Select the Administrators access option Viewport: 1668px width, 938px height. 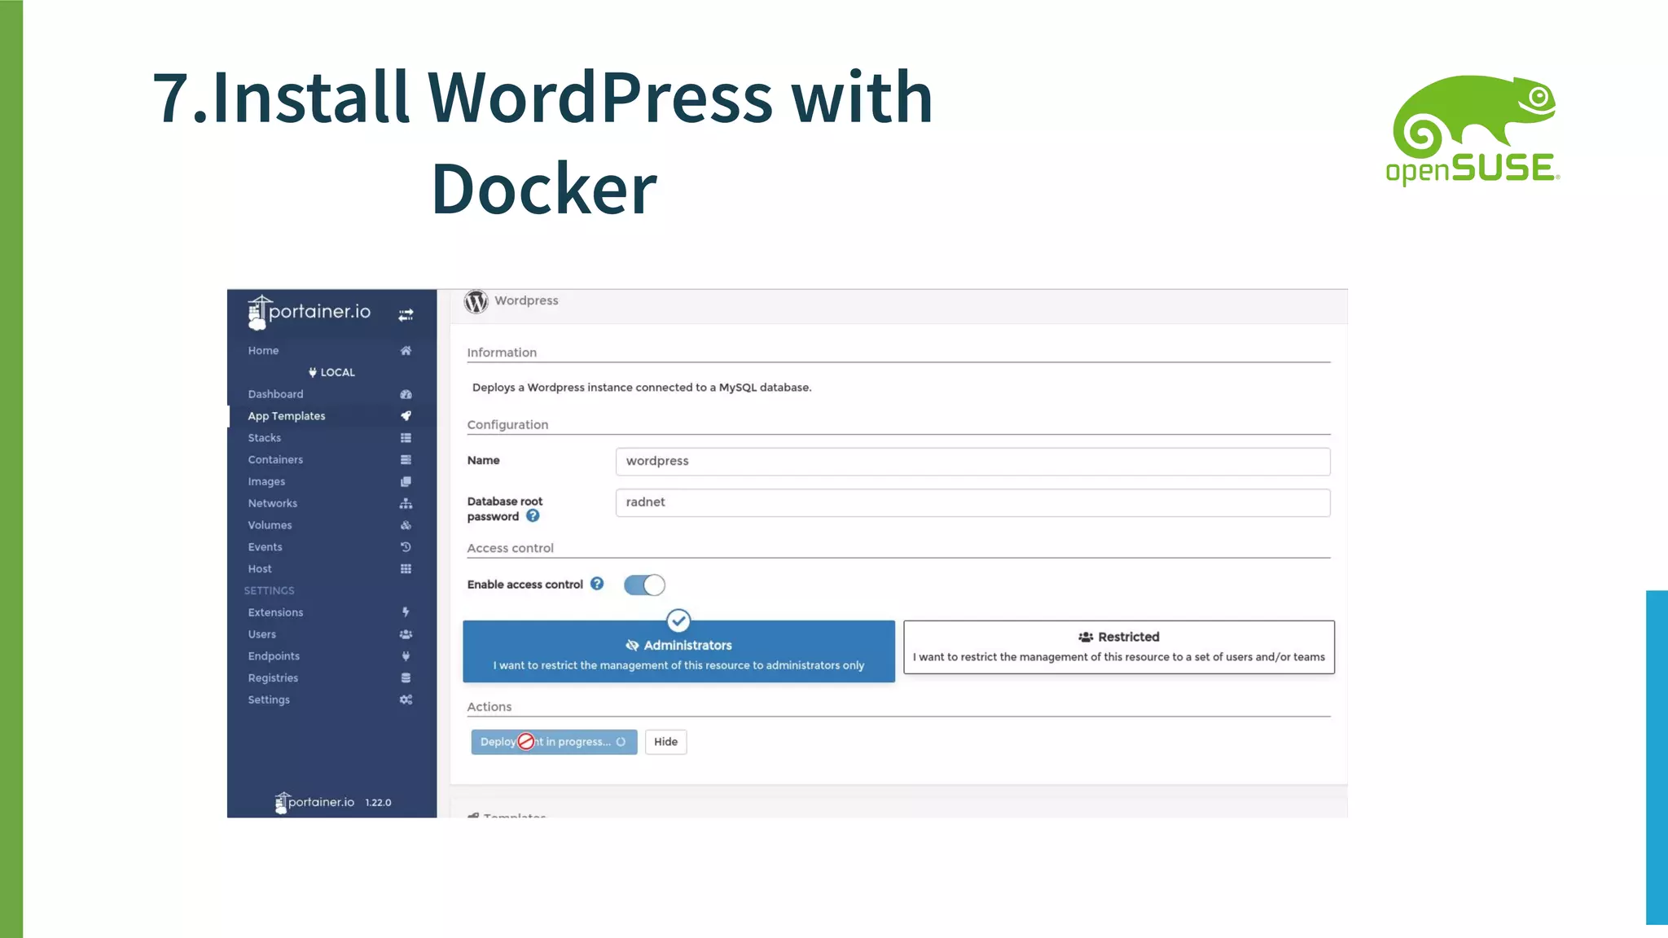tap(678, 651)
